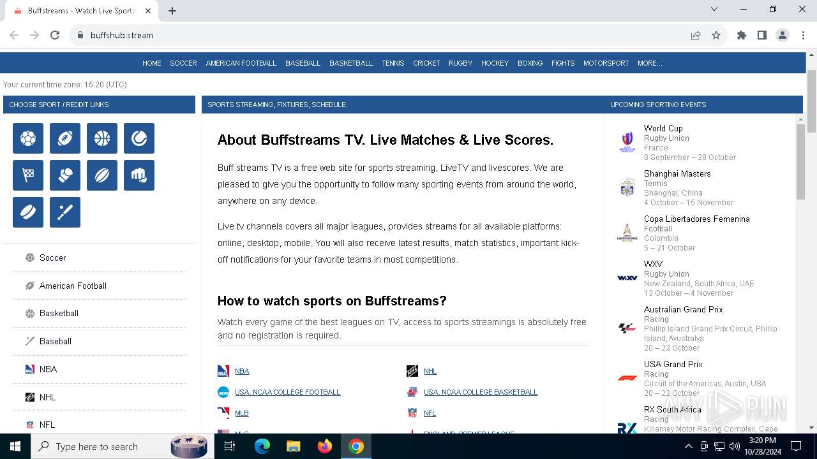Bookmark this tab with the star icon
817x459 pixels.
716,35
